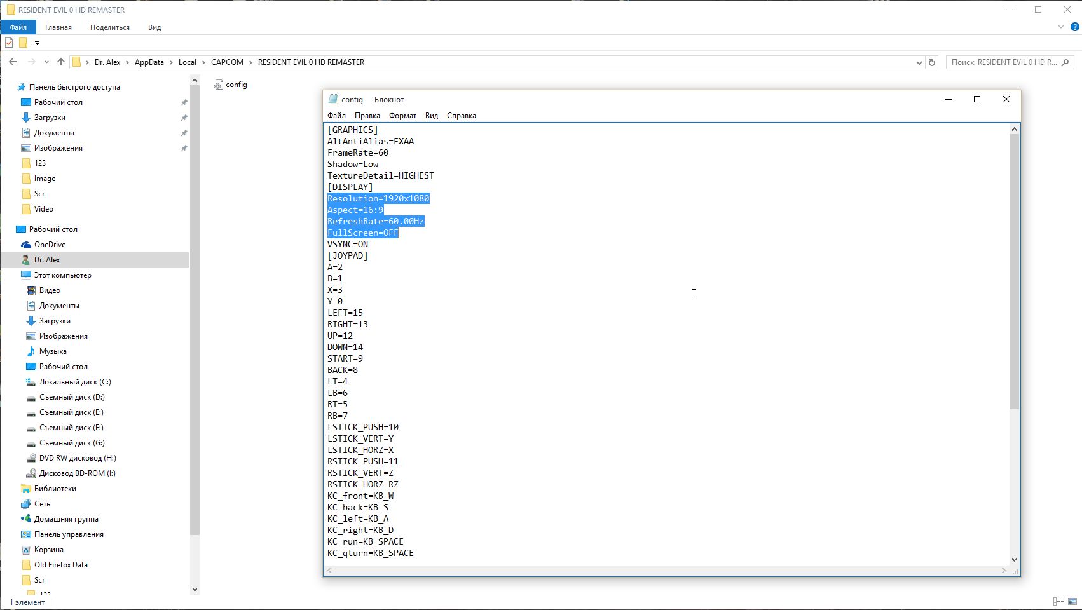Viewport: 1082px width, 610px height.
Task: Click the TextureDetail=HIGHEST line
Action: (x=381, y=175)
